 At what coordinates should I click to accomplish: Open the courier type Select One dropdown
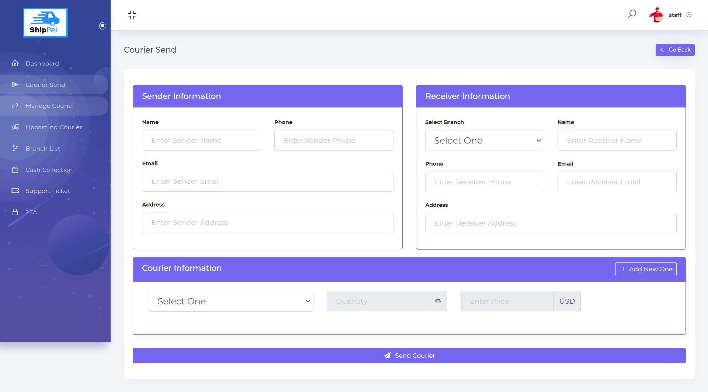(x=231, y=301)
